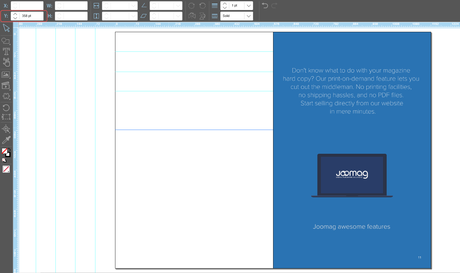Select the Plugin puzzle piece tool
This screenshot has width=460, height=273.
pyautogui.click(x=6, y=96)
